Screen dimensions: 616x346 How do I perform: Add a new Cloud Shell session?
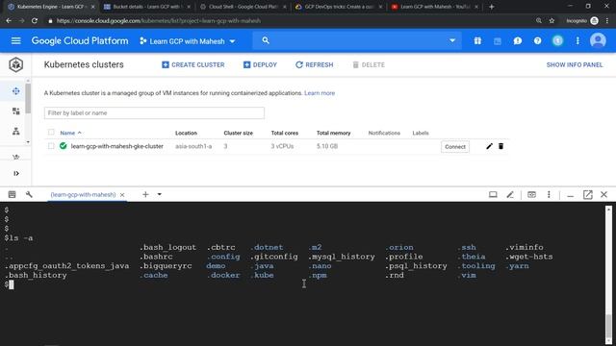coord(145,194)
